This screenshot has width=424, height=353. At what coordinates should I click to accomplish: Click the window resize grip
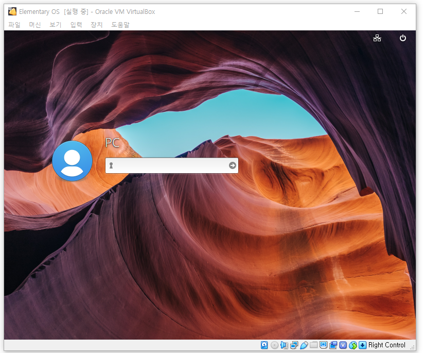pos(413,347)
